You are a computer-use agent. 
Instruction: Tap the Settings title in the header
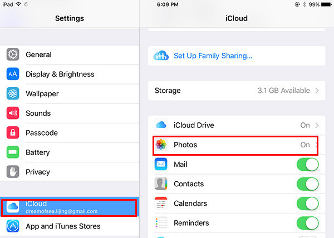click(x=70, y=18)
